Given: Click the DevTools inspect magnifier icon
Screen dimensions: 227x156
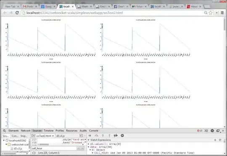Looking at the screenshot, I should point(5,131).
